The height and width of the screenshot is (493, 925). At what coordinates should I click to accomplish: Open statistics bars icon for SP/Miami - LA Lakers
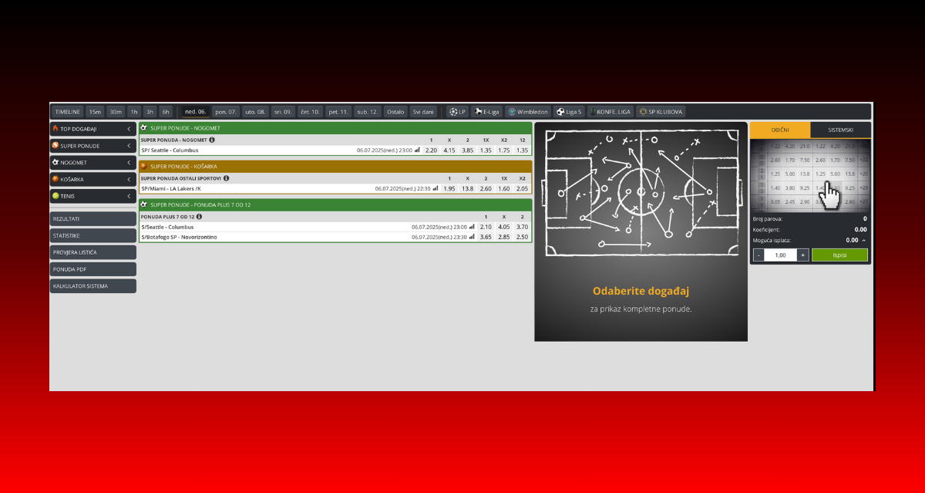[x=436, y=188]
